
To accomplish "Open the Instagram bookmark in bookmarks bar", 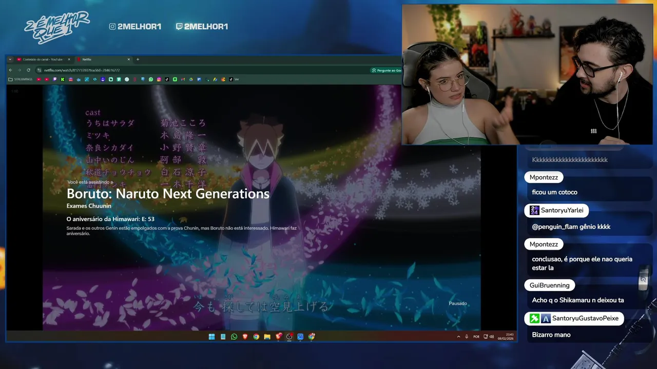I will 159,79.
